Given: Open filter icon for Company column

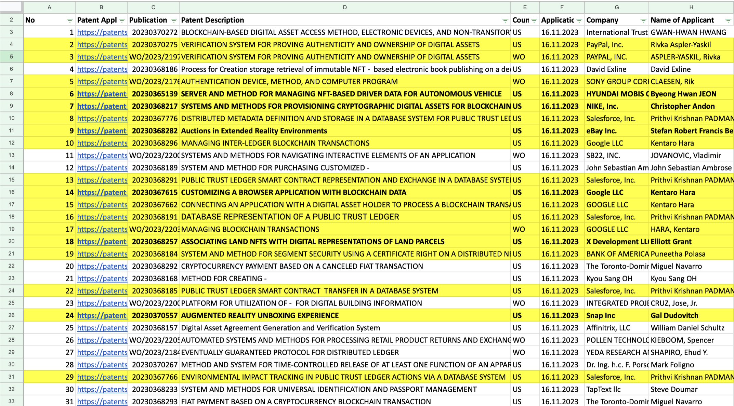Looking at the screenshot, I should (643, 21).
